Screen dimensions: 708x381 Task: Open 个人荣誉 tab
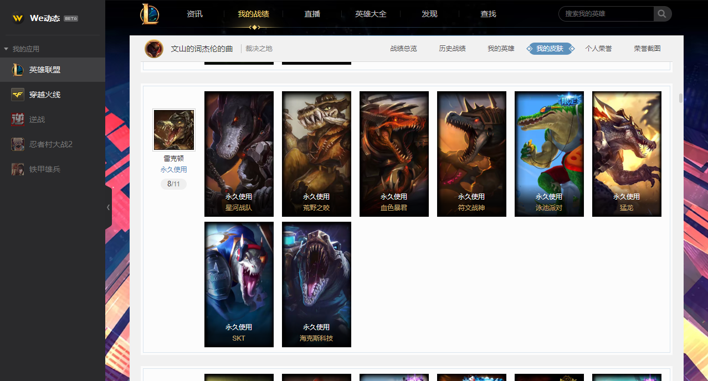pyautogui.click(x=598, y=49)
